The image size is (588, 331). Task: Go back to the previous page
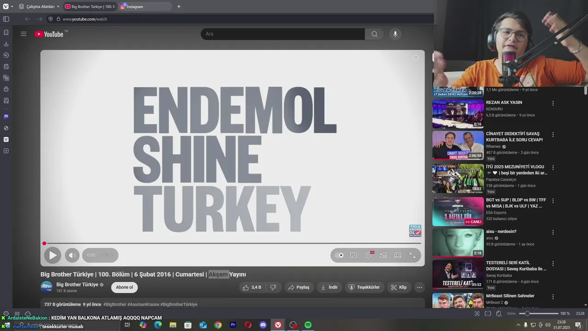[x=28, y=19]
